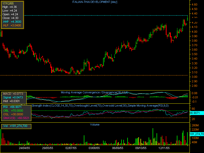The height and width of the screenshot is (153, 204).
Task: Click the 4.40 price axis label
Action: pyautogui.click(x=195, y=13)
